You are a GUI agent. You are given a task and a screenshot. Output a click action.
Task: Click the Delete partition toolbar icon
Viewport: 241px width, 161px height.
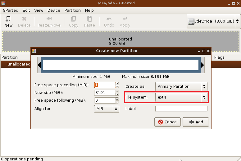coord(24,19)
